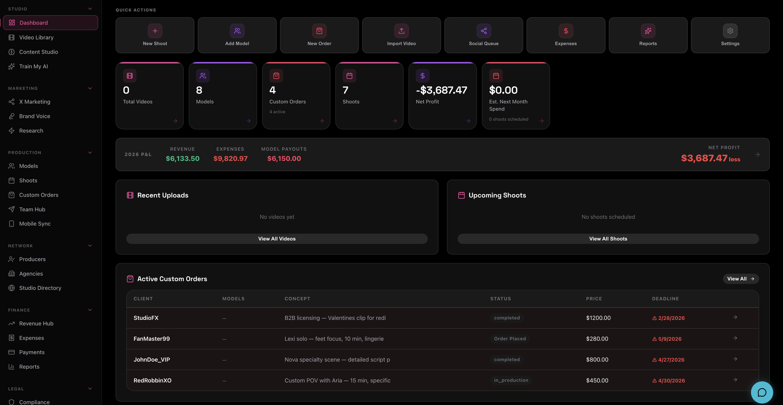
Task: Collapse the Legal section chevron
Action: pyautogui.click(x=90, y=388)
